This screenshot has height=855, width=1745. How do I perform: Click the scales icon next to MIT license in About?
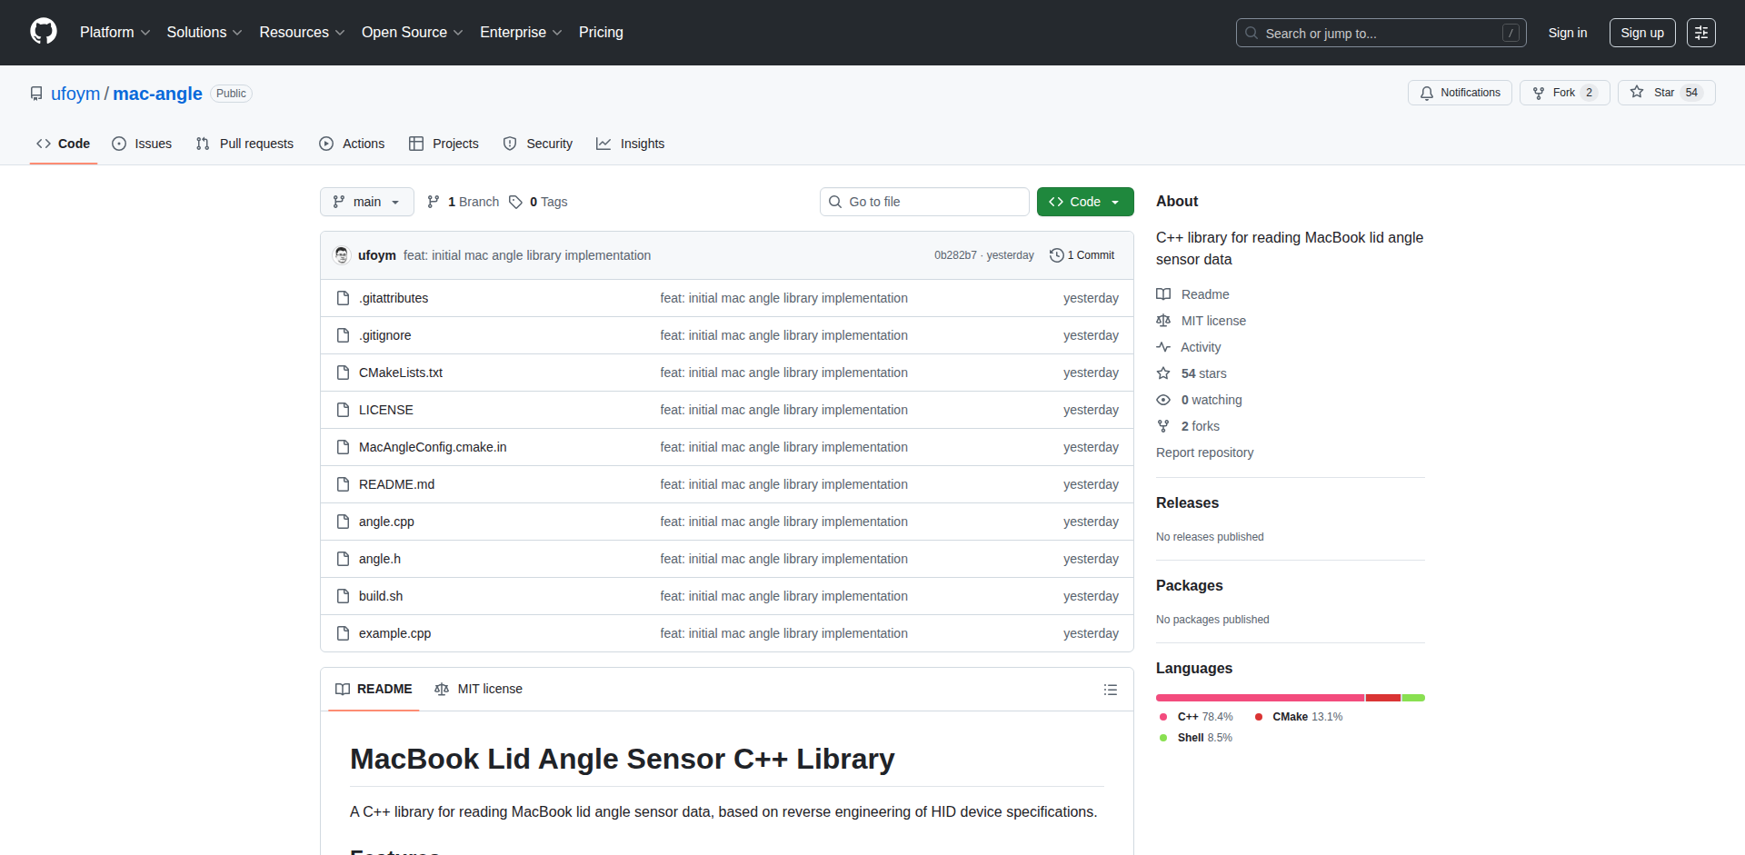(1163, 321)
